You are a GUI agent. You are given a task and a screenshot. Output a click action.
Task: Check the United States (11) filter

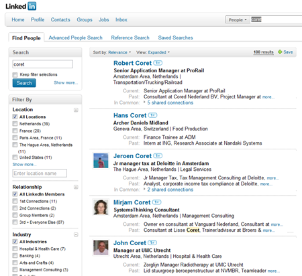pyautogui.click(x=15, y=157)
